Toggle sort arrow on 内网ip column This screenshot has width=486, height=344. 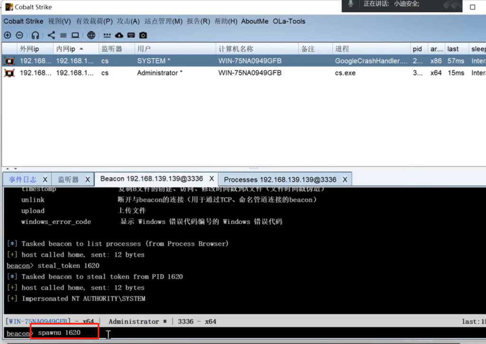click(81, 48)
